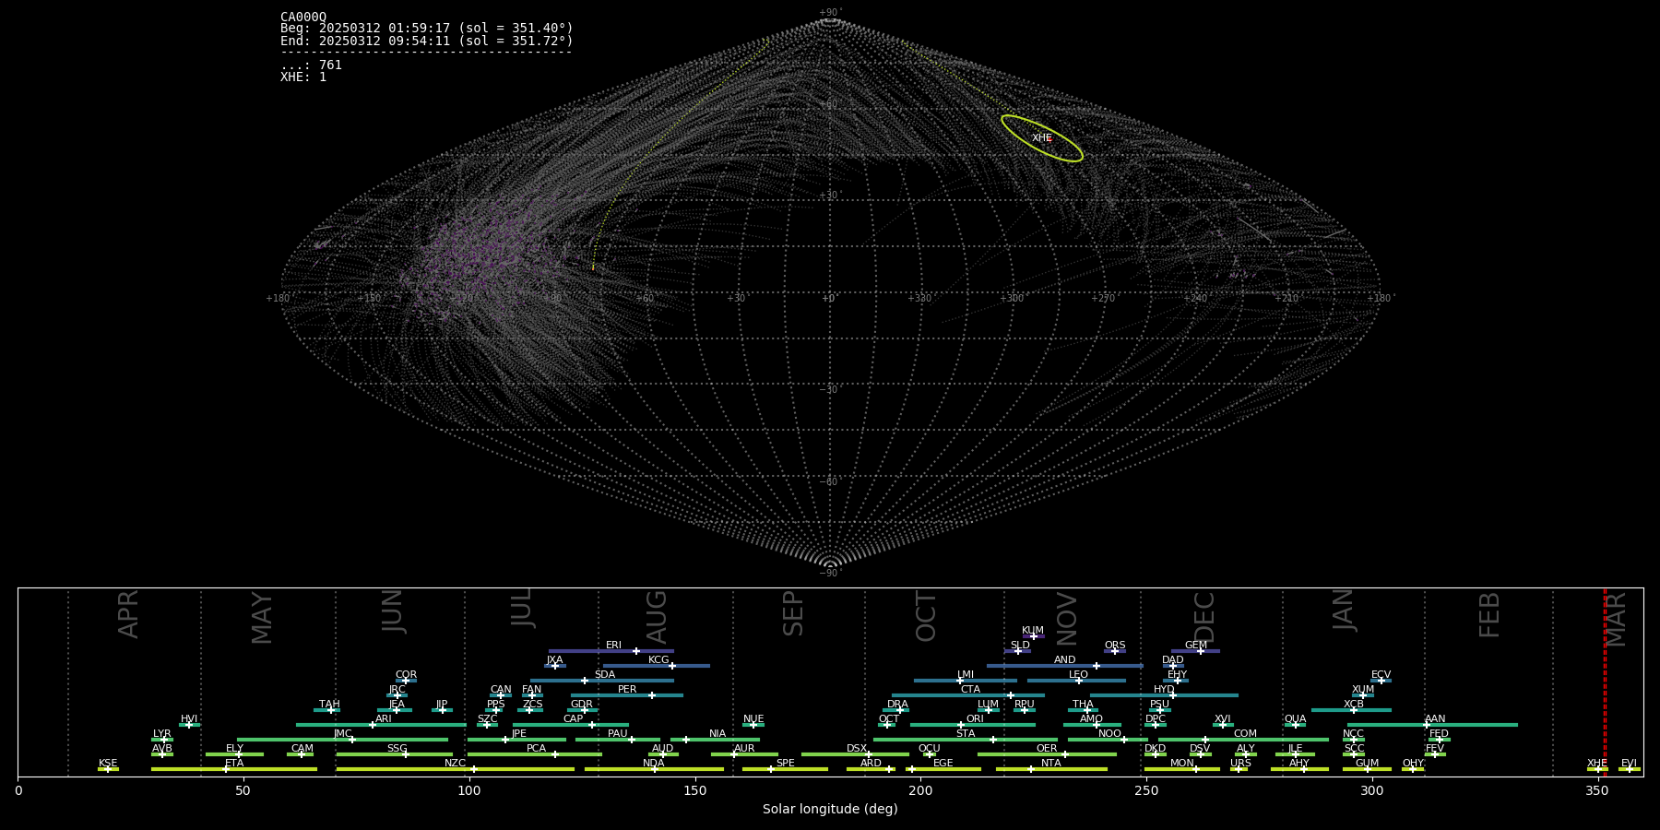Click the KCG shower label
This screenshot has width=1660, height=830.
(x=658, y=660)
